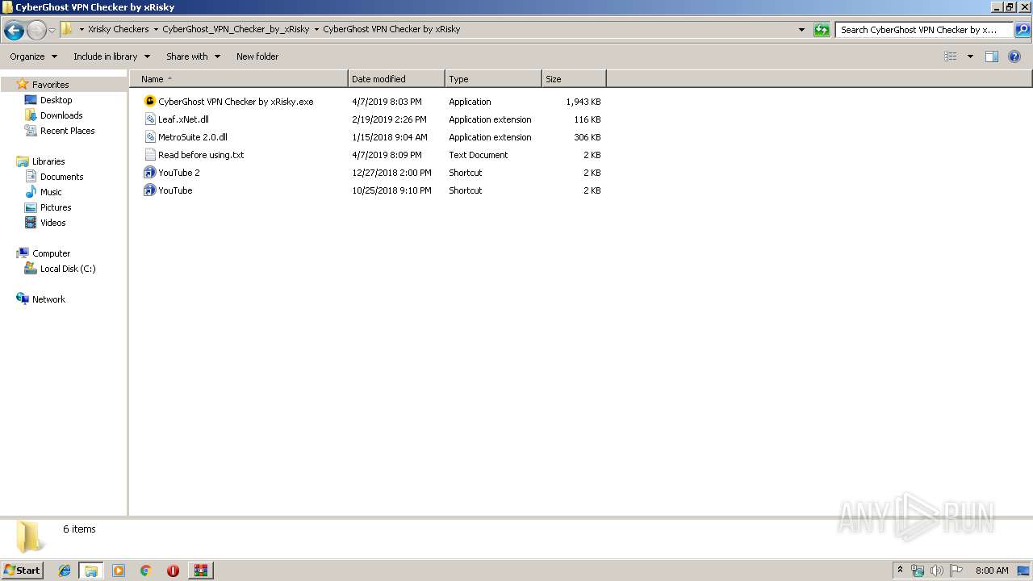Toggle the preview pane icon
Image resolution: width=1033 pixels, height=581 pixels.
(992, 56)
